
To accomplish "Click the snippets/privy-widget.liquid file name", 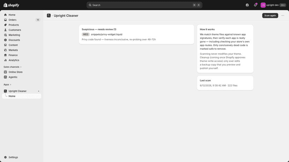I will [x=106, y=34].
